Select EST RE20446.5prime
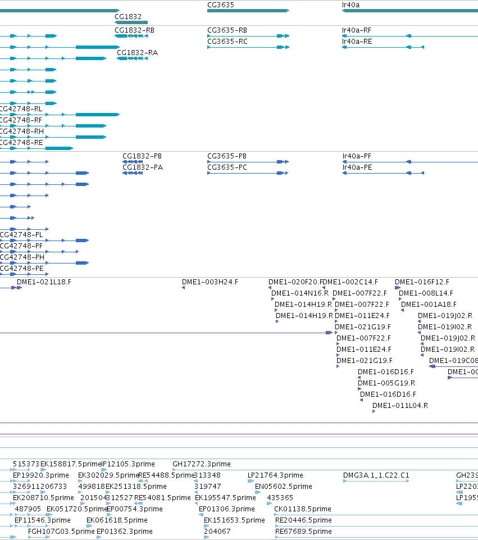This screenshot has height=540, width=478. (x=303, y=520)
